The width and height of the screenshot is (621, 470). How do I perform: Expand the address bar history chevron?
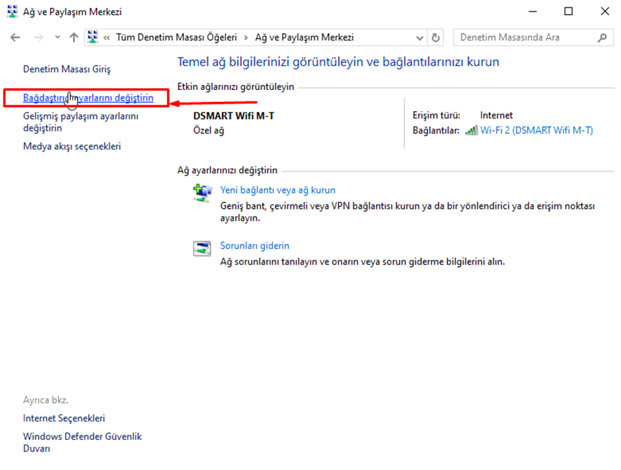pos(419,38)
